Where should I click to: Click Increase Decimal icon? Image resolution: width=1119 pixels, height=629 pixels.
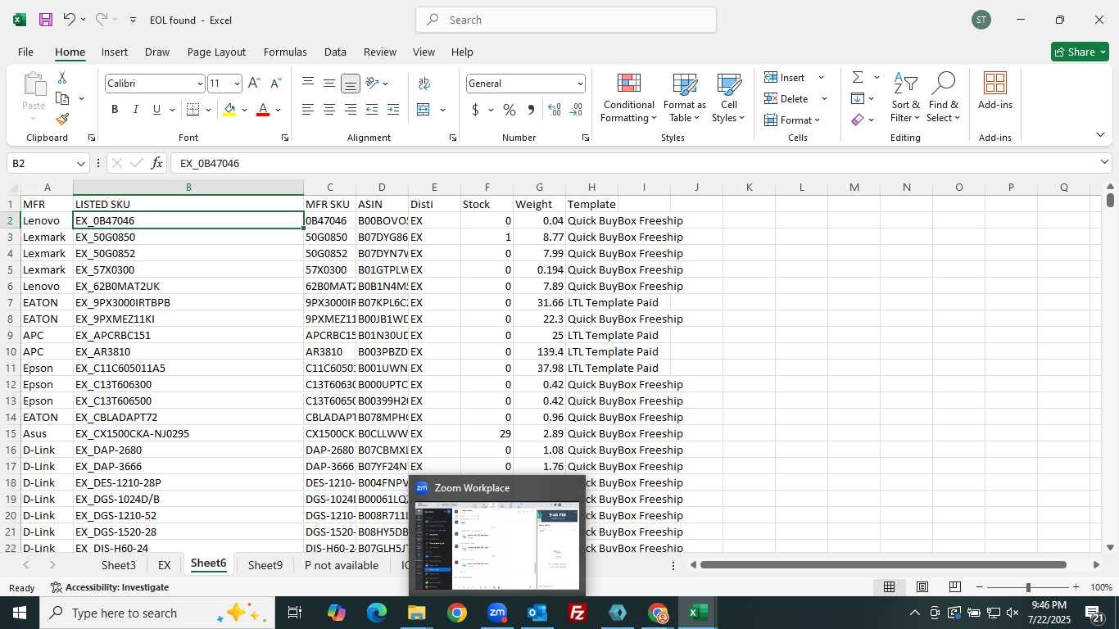pos(555,110)
